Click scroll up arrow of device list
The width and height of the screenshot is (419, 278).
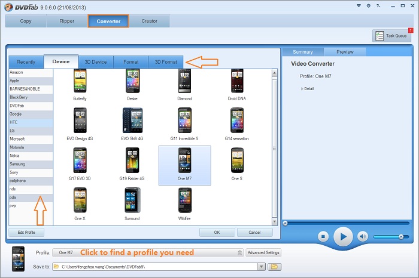pos(274,73)
